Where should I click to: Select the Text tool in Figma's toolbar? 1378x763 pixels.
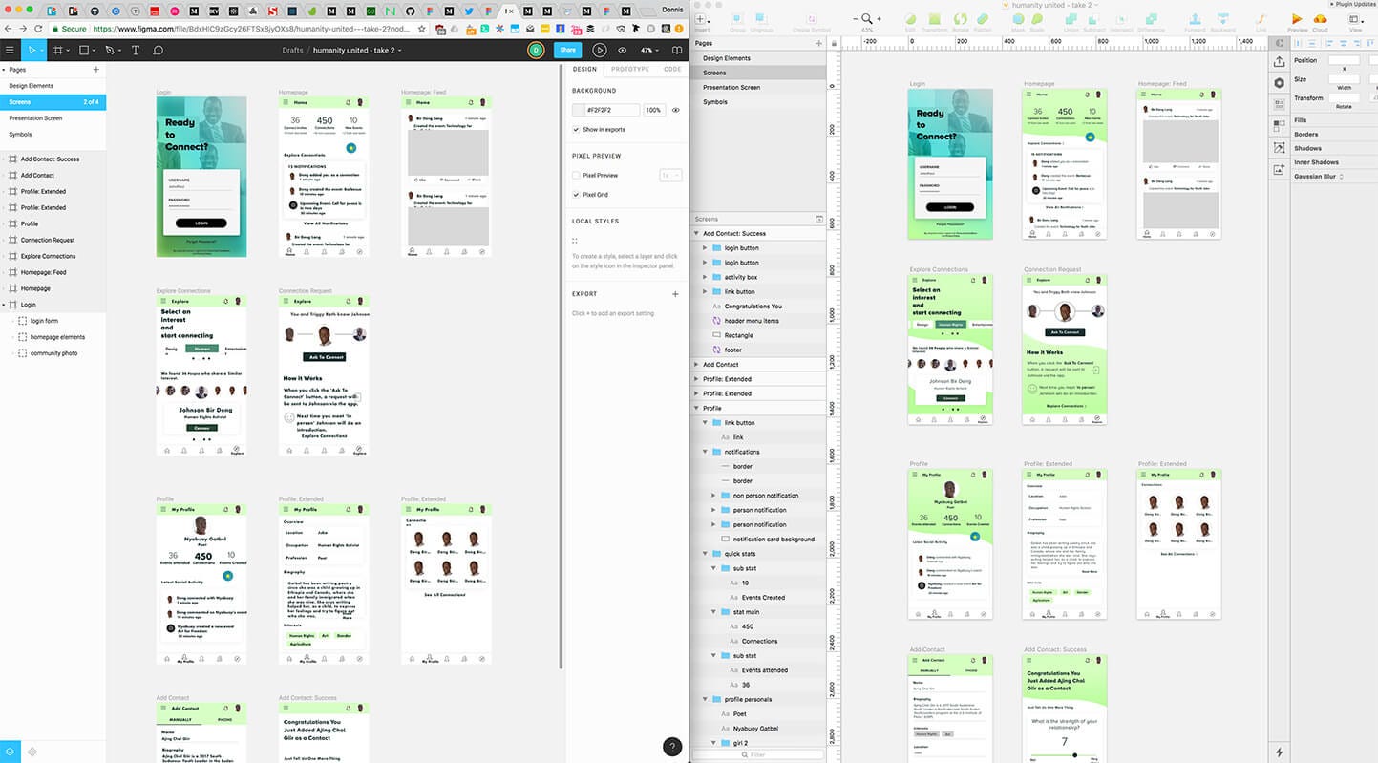click(136, 50)
